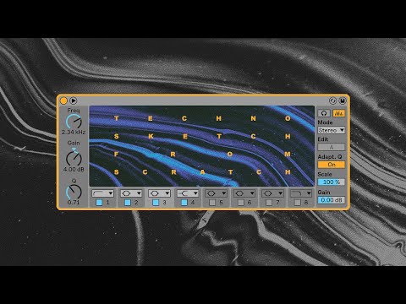Enable filter band 7
406x304 pixels.
[x=269, y=203]
